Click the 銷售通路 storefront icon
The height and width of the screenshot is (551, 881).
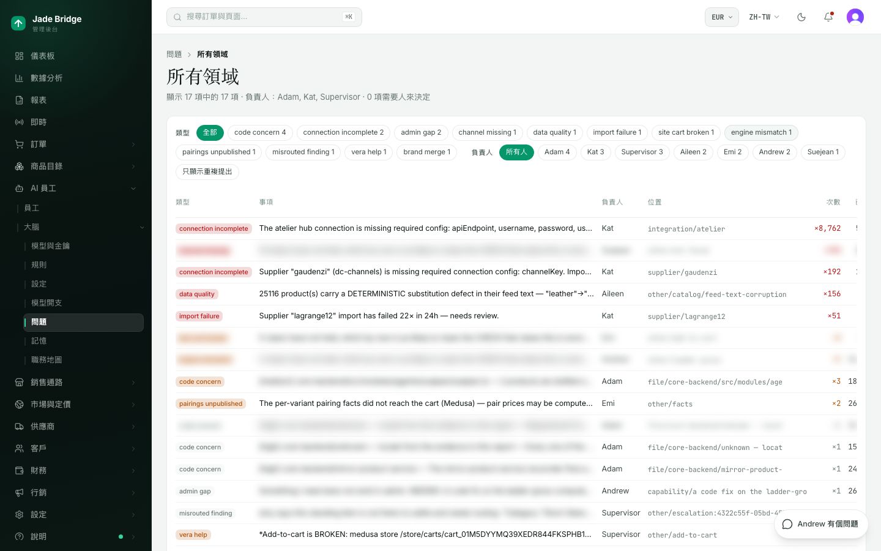coord(19,382)
